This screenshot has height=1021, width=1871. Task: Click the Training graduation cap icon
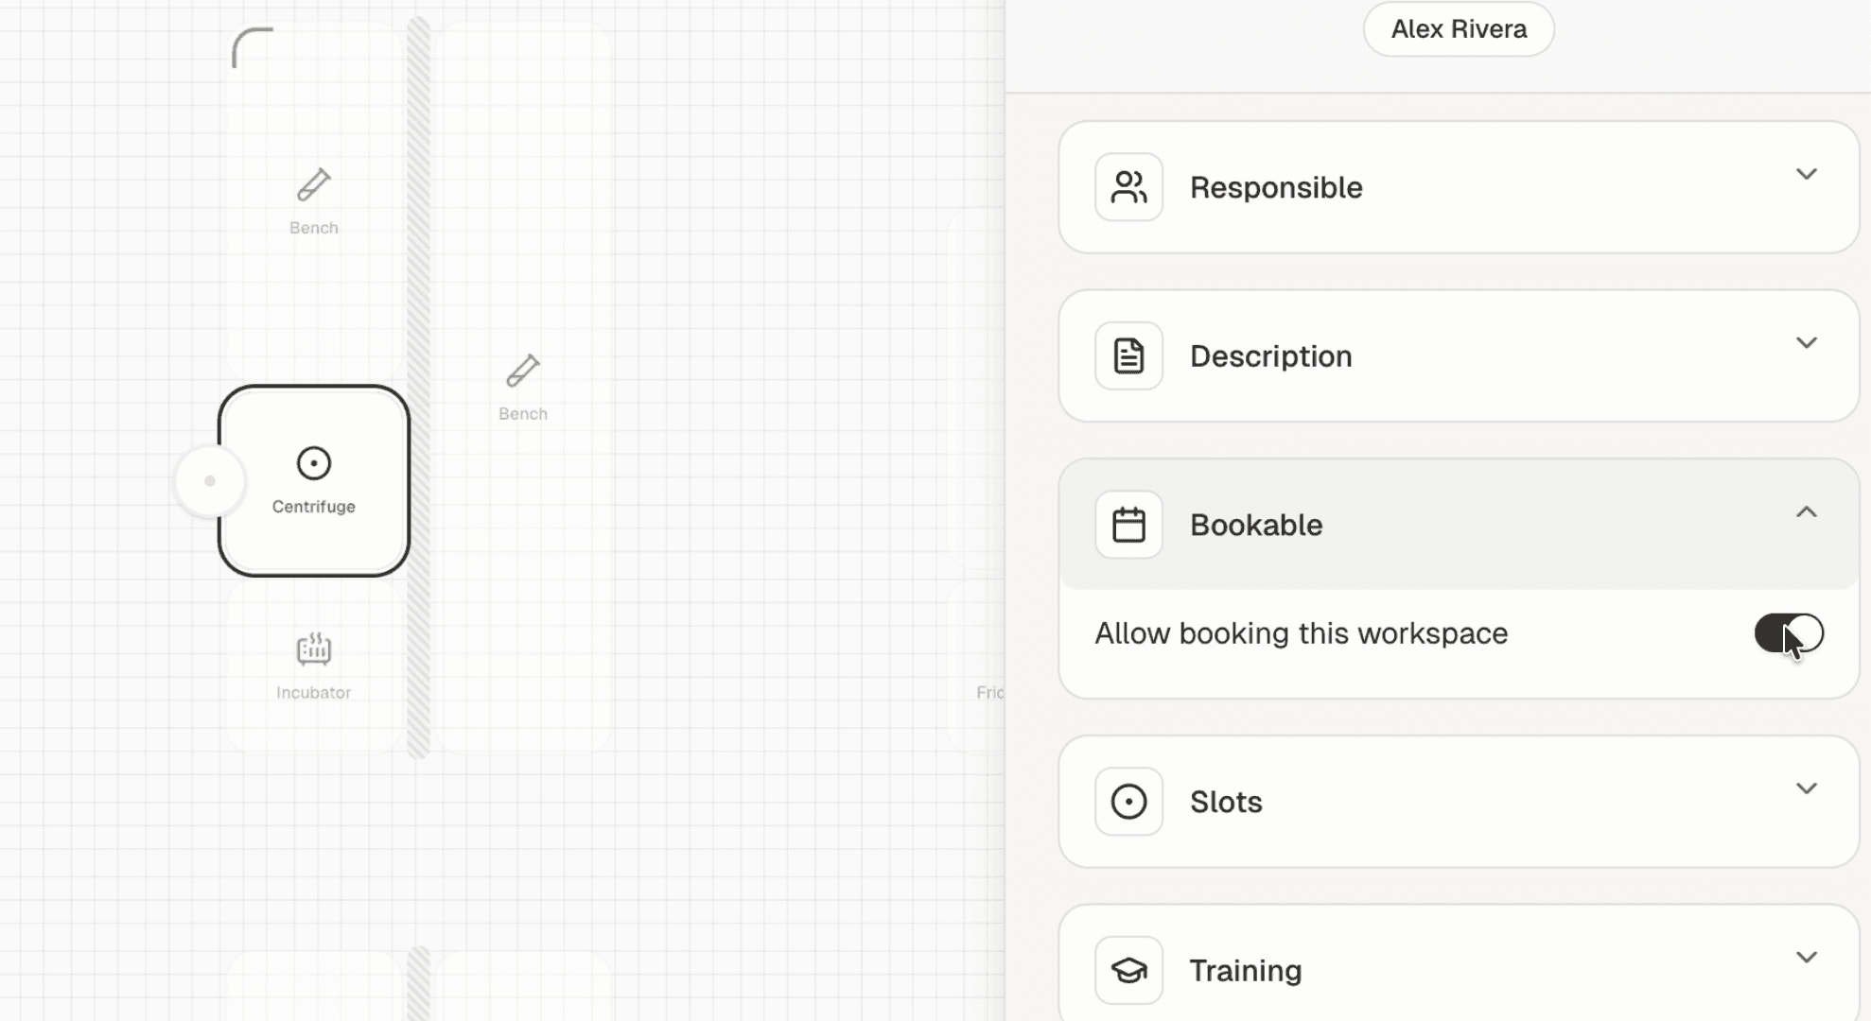[1128, 969]
